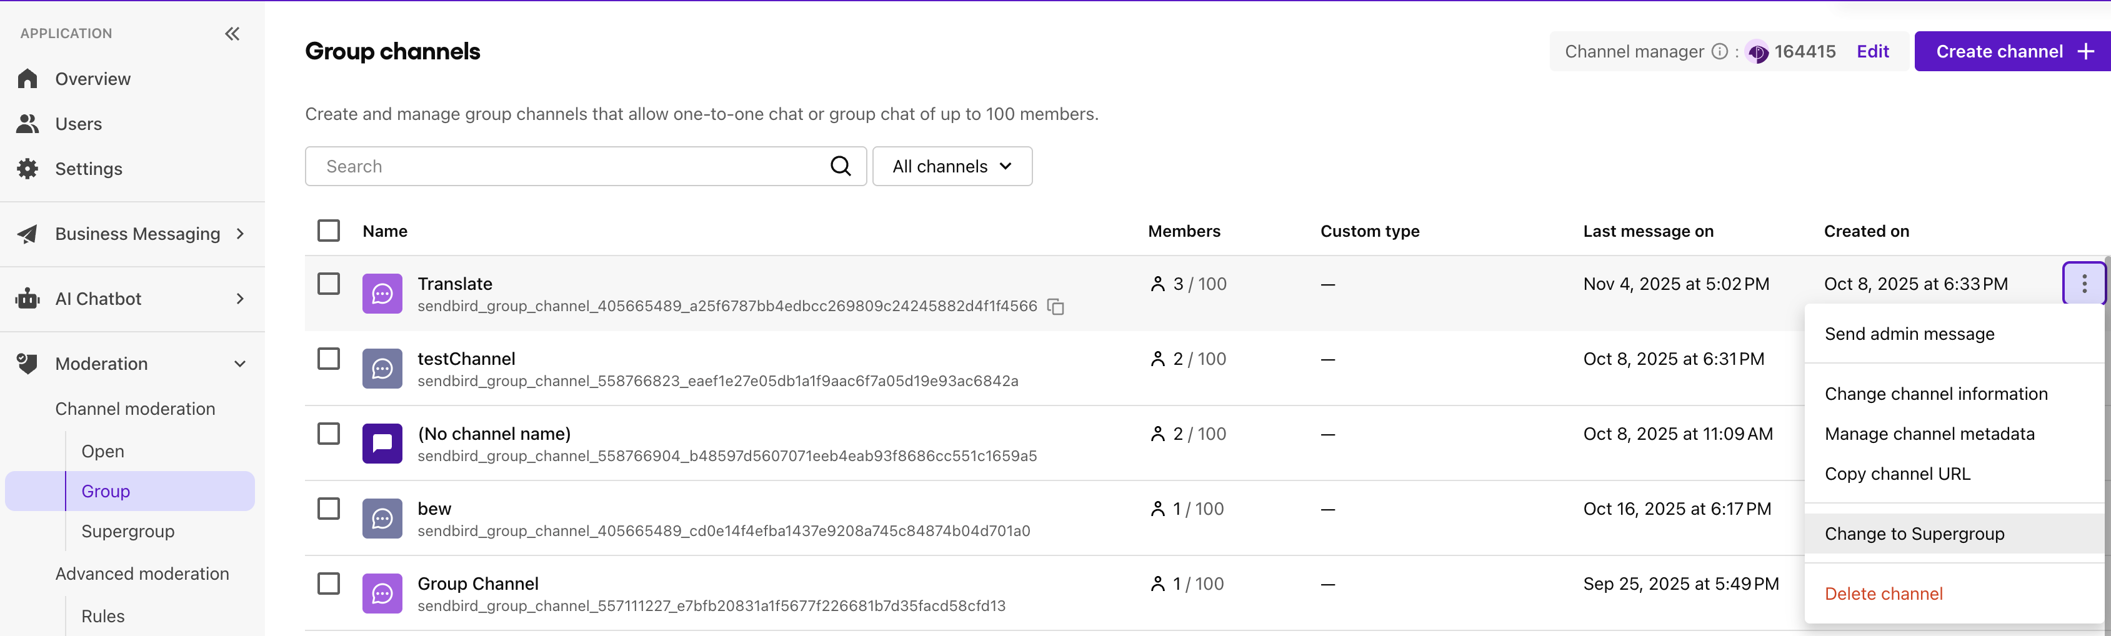Toggle the select-all checkbox in header

[329, 231]
